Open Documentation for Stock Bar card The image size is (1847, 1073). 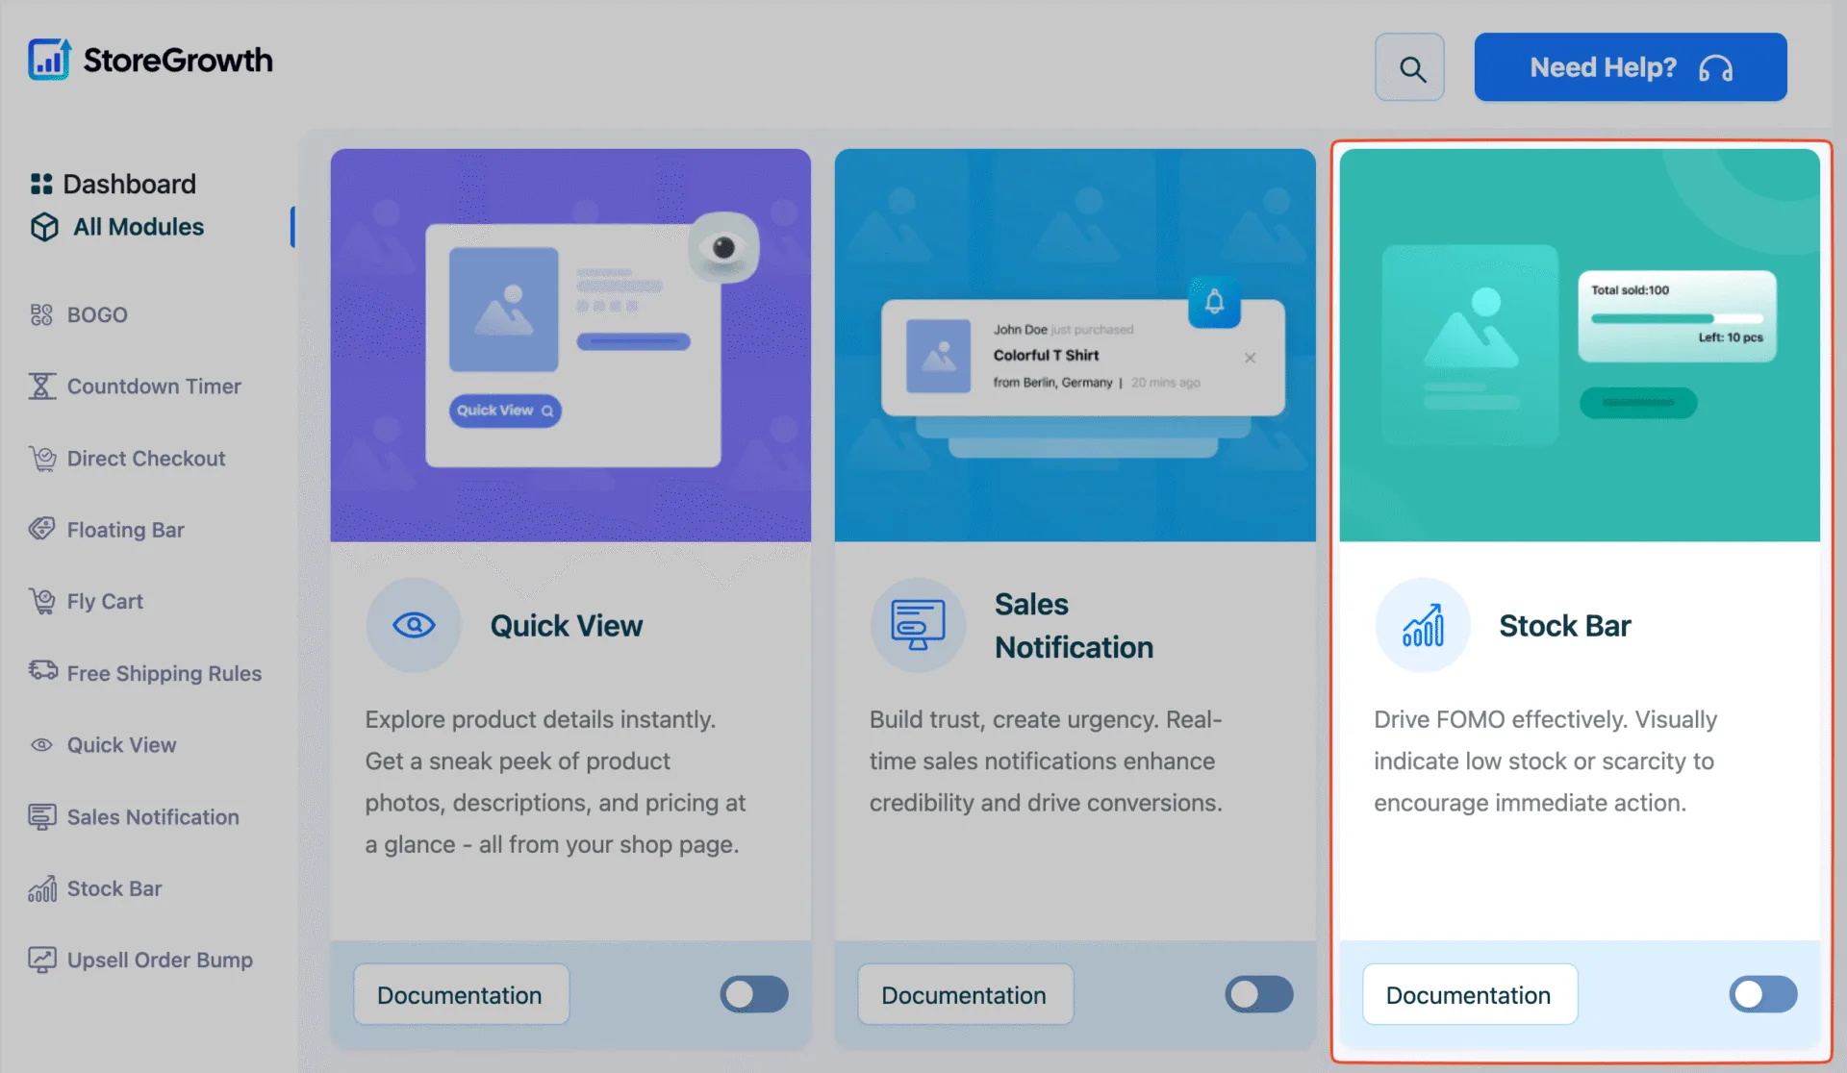(x=1470, y=994)
